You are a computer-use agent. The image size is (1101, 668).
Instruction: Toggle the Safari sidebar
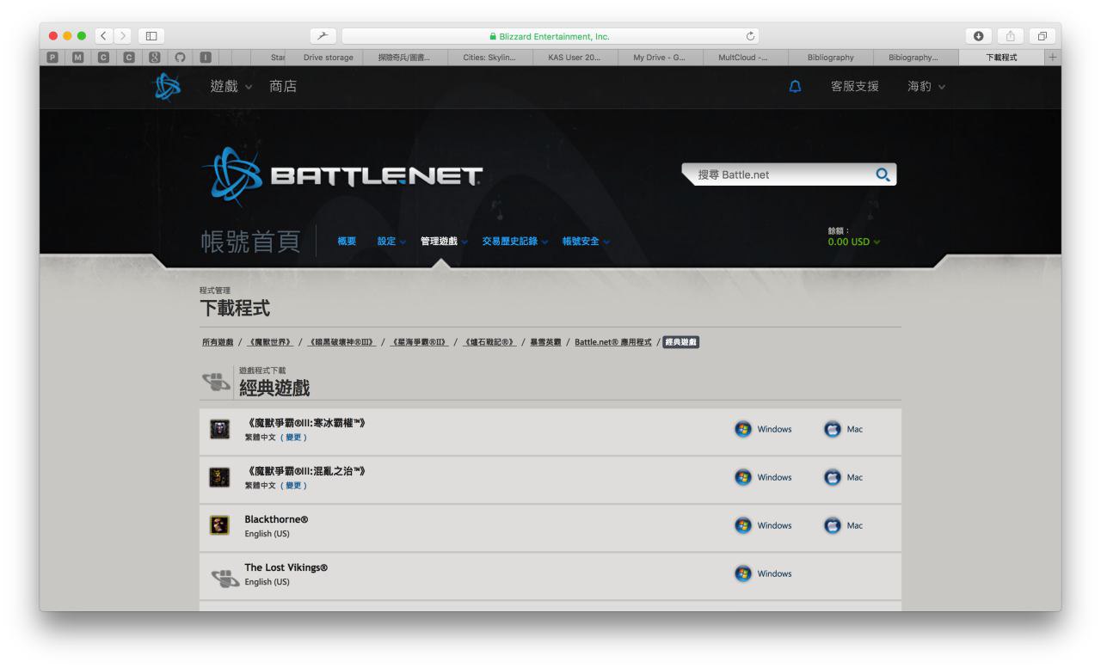tap(152, 36)
